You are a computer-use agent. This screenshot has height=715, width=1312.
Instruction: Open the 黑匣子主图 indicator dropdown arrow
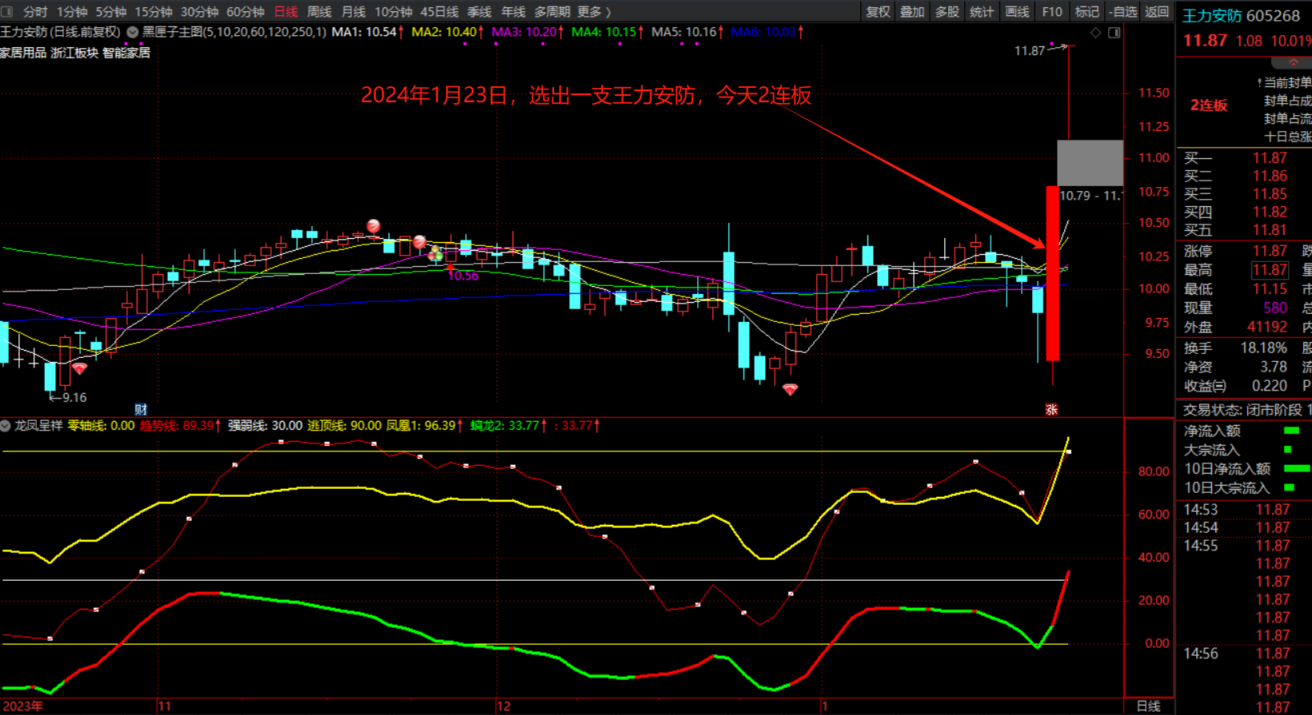click(133, 33)
